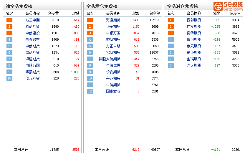Select the 兴证期货 member link
The width and height of the screenshot is (245, 159).
(x=113, y=78)
